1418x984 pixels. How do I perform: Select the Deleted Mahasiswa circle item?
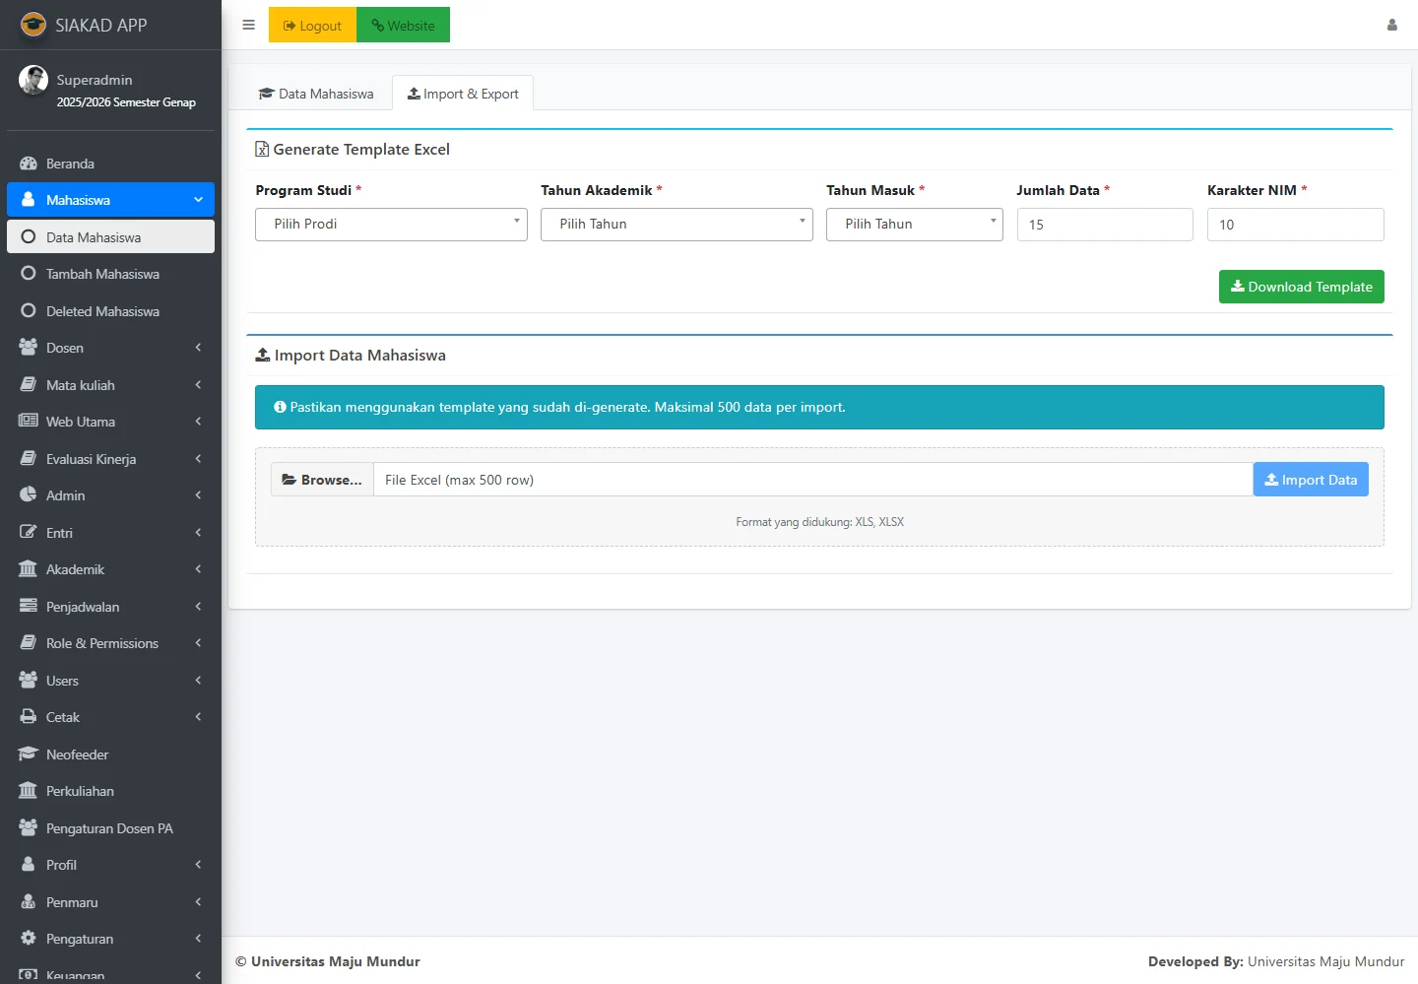click(29, 311)
